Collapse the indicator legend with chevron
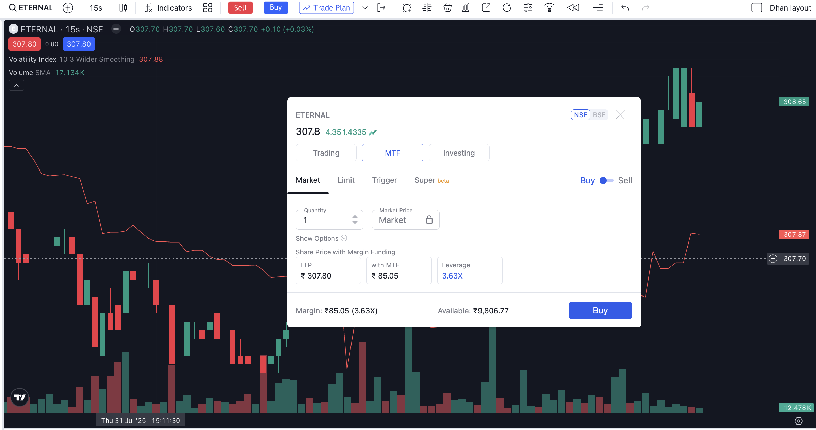 (x=16, y=85)
